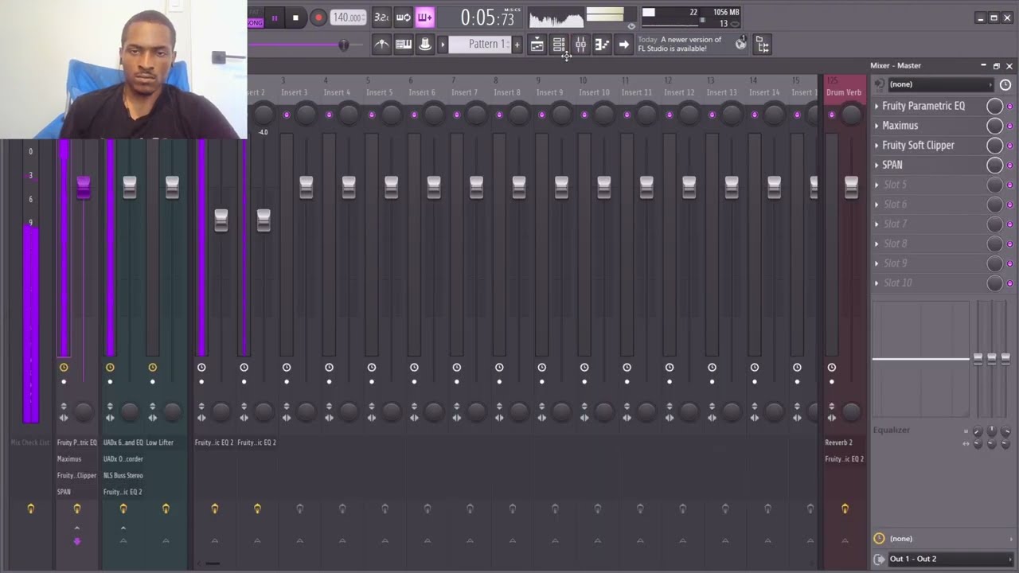The width and height of the screenshot is (1019, 573).
Task: Add a new pattern with plus button
Action: pos(517,45)
